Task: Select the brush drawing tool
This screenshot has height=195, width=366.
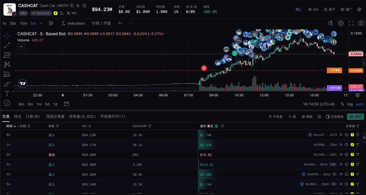Action: click(7, 84)
